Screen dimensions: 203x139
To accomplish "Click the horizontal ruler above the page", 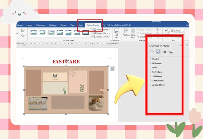I will [67, 43].
